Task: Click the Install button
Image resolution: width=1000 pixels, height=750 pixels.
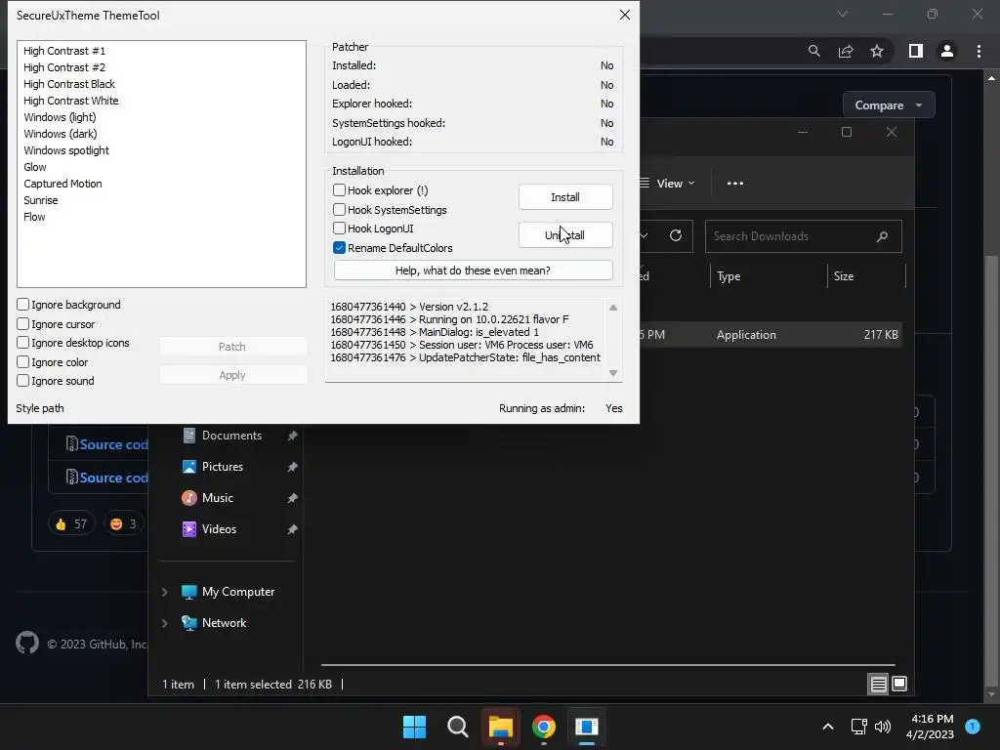Action: point(565,197)
